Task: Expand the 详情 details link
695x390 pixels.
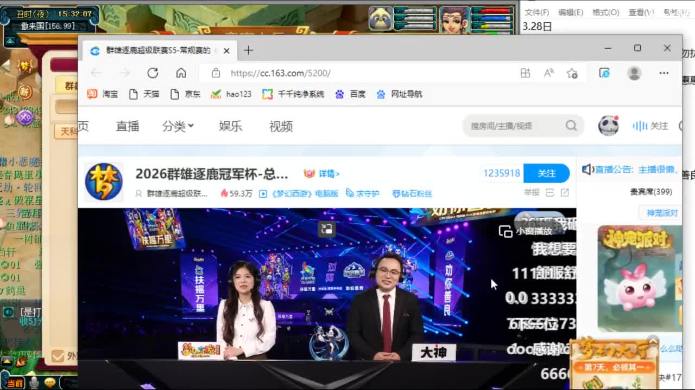Action: click(x=328, y=173)
